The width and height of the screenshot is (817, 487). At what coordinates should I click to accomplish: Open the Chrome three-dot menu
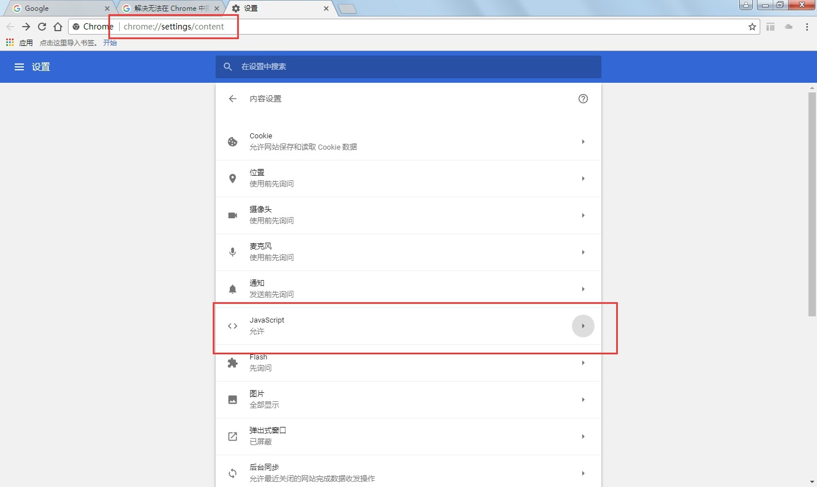807,27
